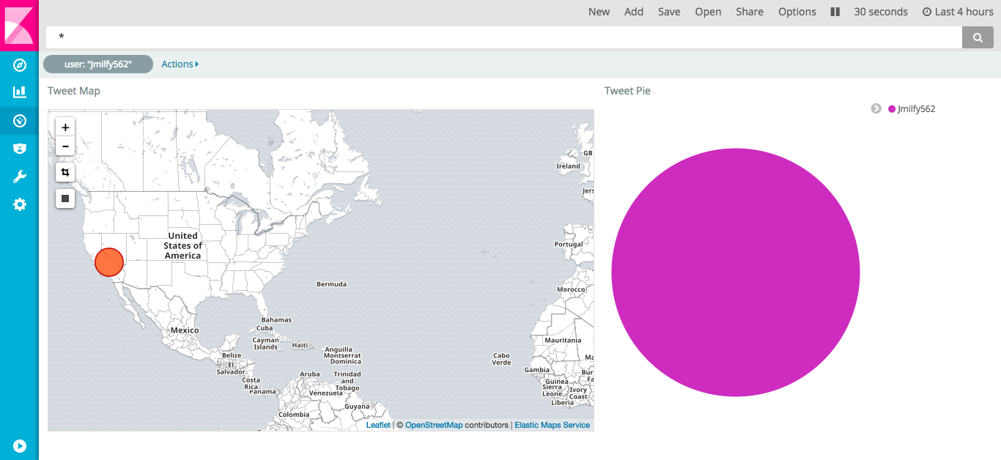Click the search magnifier button
This screenshot has width=1001, height=460.
pos(978,37)
